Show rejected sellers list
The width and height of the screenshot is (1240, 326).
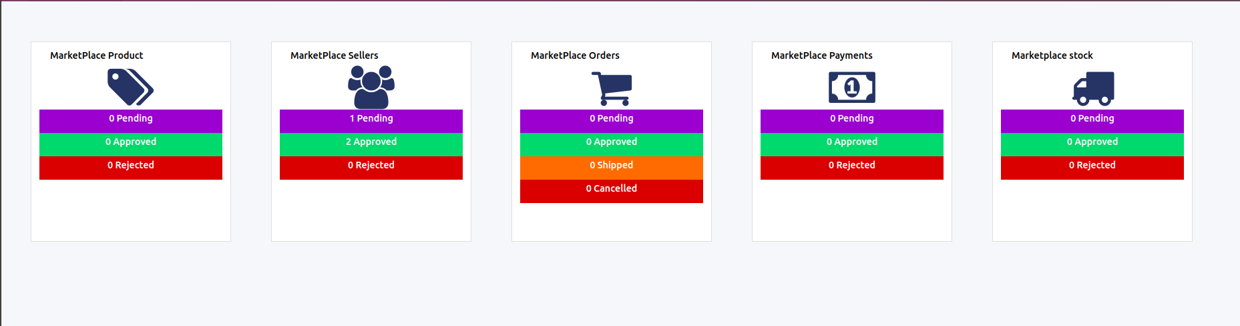371,166
